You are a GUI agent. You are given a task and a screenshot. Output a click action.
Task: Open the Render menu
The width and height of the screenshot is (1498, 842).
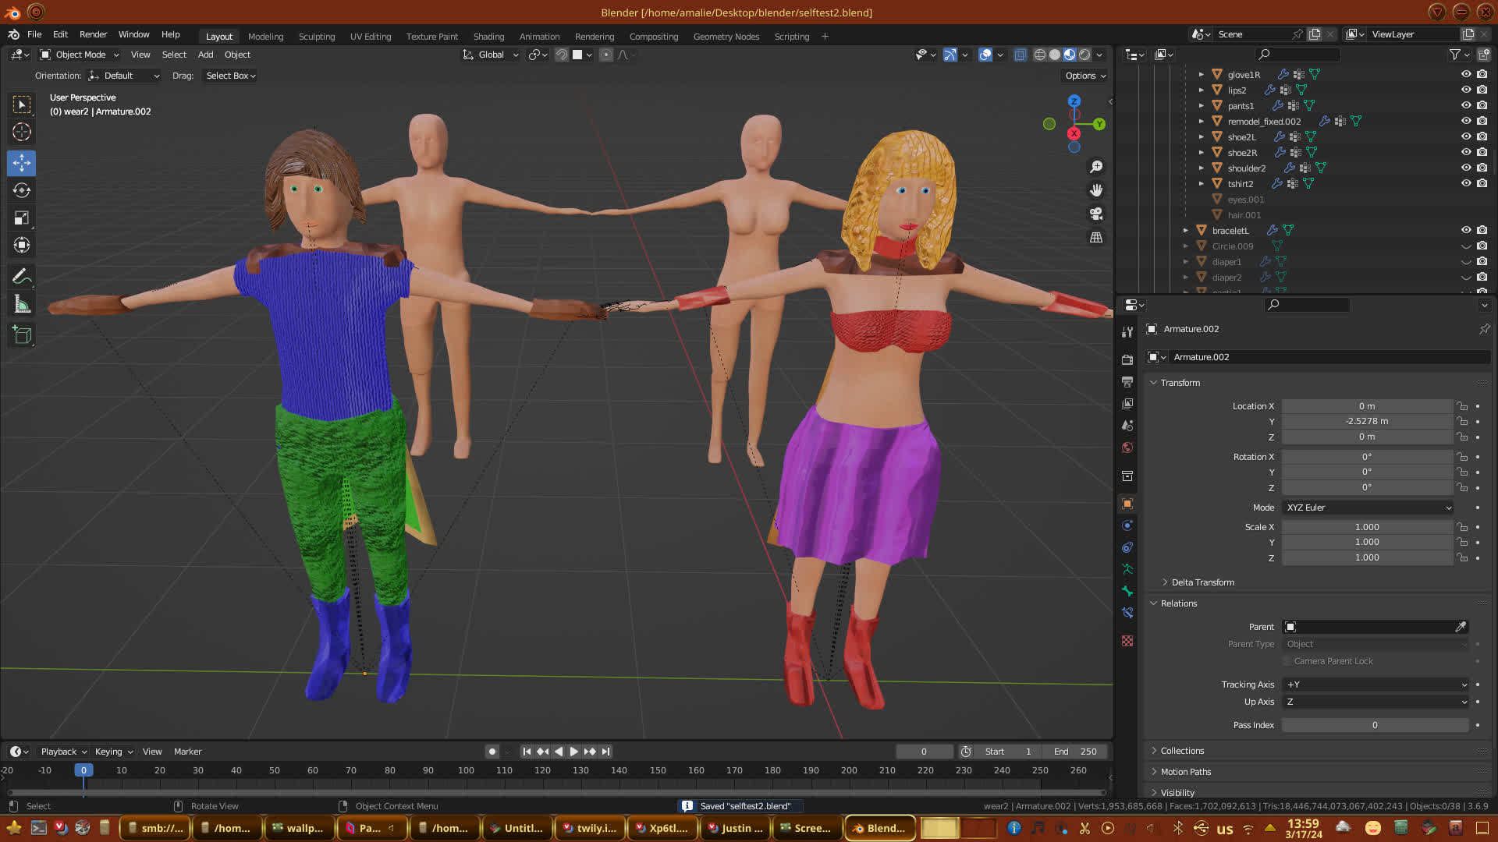point(93,34)
